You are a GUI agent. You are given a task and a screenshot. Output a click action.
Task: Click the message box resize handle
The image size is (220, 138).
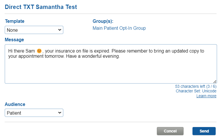pyautogui.click(x=215, y=82)
